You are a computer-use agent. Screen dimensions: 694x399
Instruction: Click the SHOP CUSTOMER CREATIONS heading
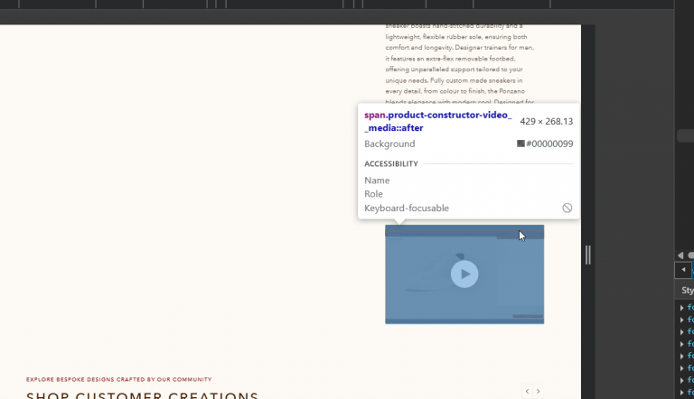pos(142,395)
